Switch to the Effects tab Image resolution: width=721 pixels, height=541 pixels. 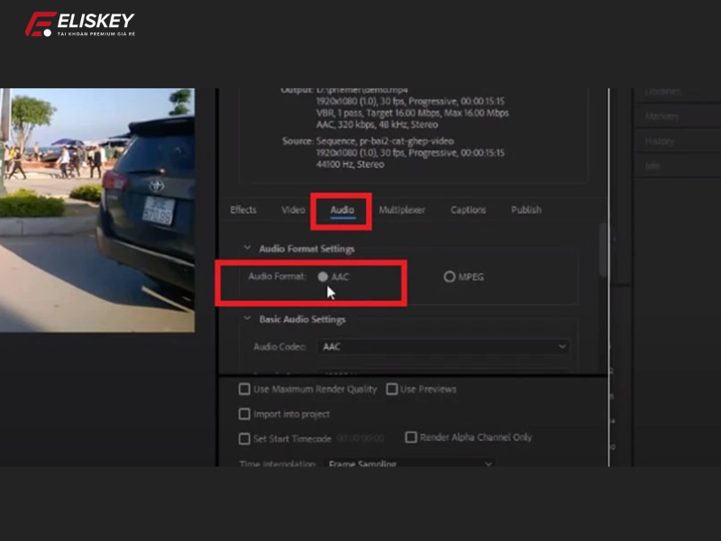pos(242,209)
